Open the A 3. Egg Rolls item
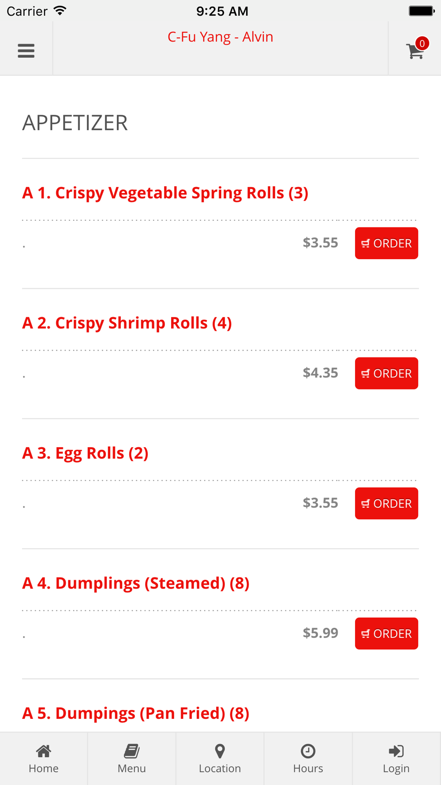Viewport: 441px width, 785px height. click(85, 453)
